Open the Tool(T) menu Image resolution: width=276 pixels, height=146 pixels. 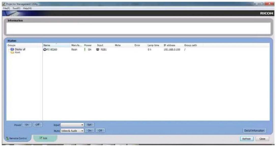[16, 8]
